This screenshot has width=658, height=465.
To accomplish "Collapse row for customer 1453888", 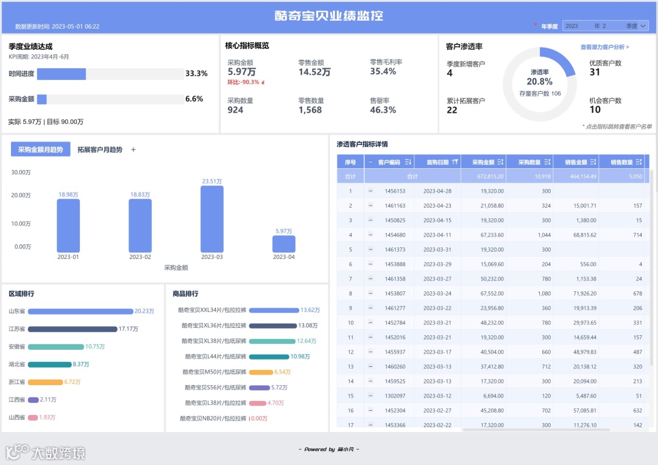I will click(370, 264).
